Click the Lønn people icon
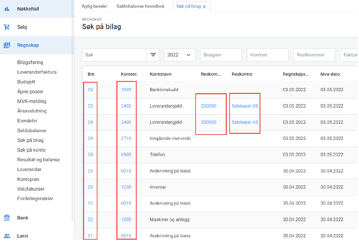 (x=7, y=236)
